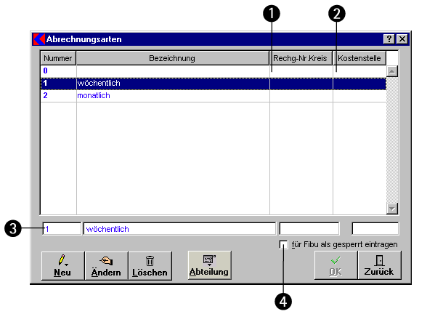
Task: Click the Löschen trash can button
Action: click(150, 265)
